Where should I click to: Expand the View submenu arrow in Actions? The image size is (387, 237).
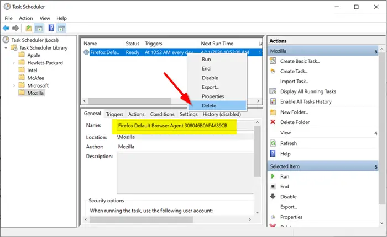pyautogui.click(x=375, y=133)
